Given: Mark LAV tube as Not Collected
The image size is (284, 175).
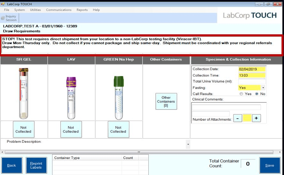Looking at the screenshot, I should (x=71, y=129).
